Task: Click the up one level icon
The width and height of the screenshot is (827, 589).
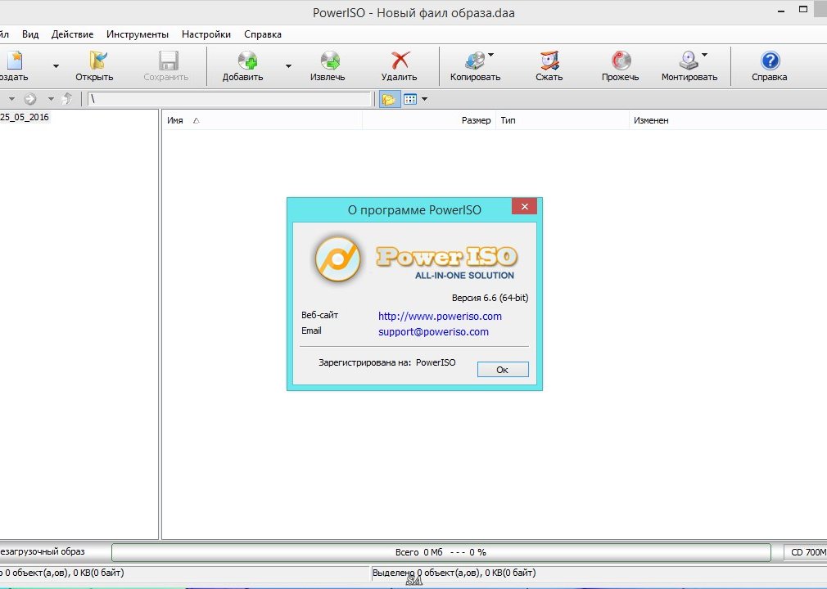Action: (x=67, y=98)
